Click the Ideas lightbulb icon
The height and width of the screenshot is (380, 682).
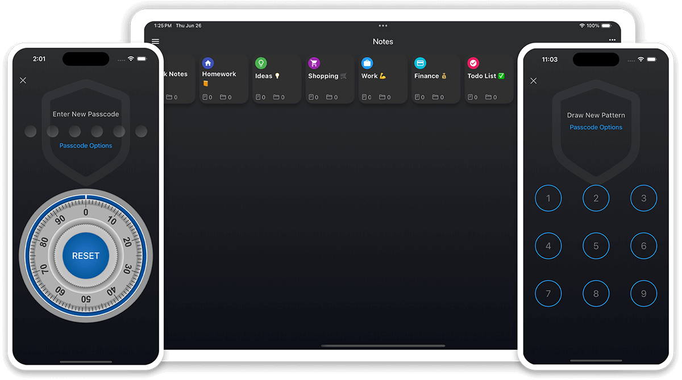[261, 63]
